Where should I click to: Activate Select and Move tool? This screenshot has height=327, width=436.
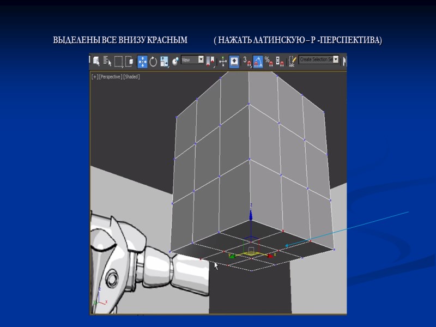(x=142, y=62)
